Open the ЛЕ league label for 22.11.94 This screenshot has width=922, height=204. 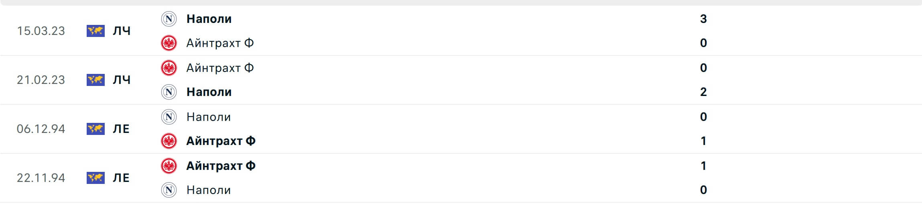[121, 178]
